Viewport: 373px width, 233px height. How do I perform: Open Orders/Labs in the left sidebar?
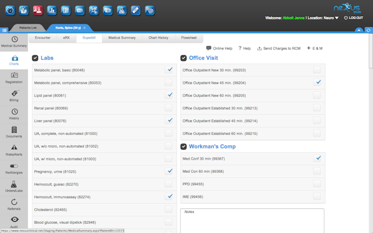(x=14, y=187)
